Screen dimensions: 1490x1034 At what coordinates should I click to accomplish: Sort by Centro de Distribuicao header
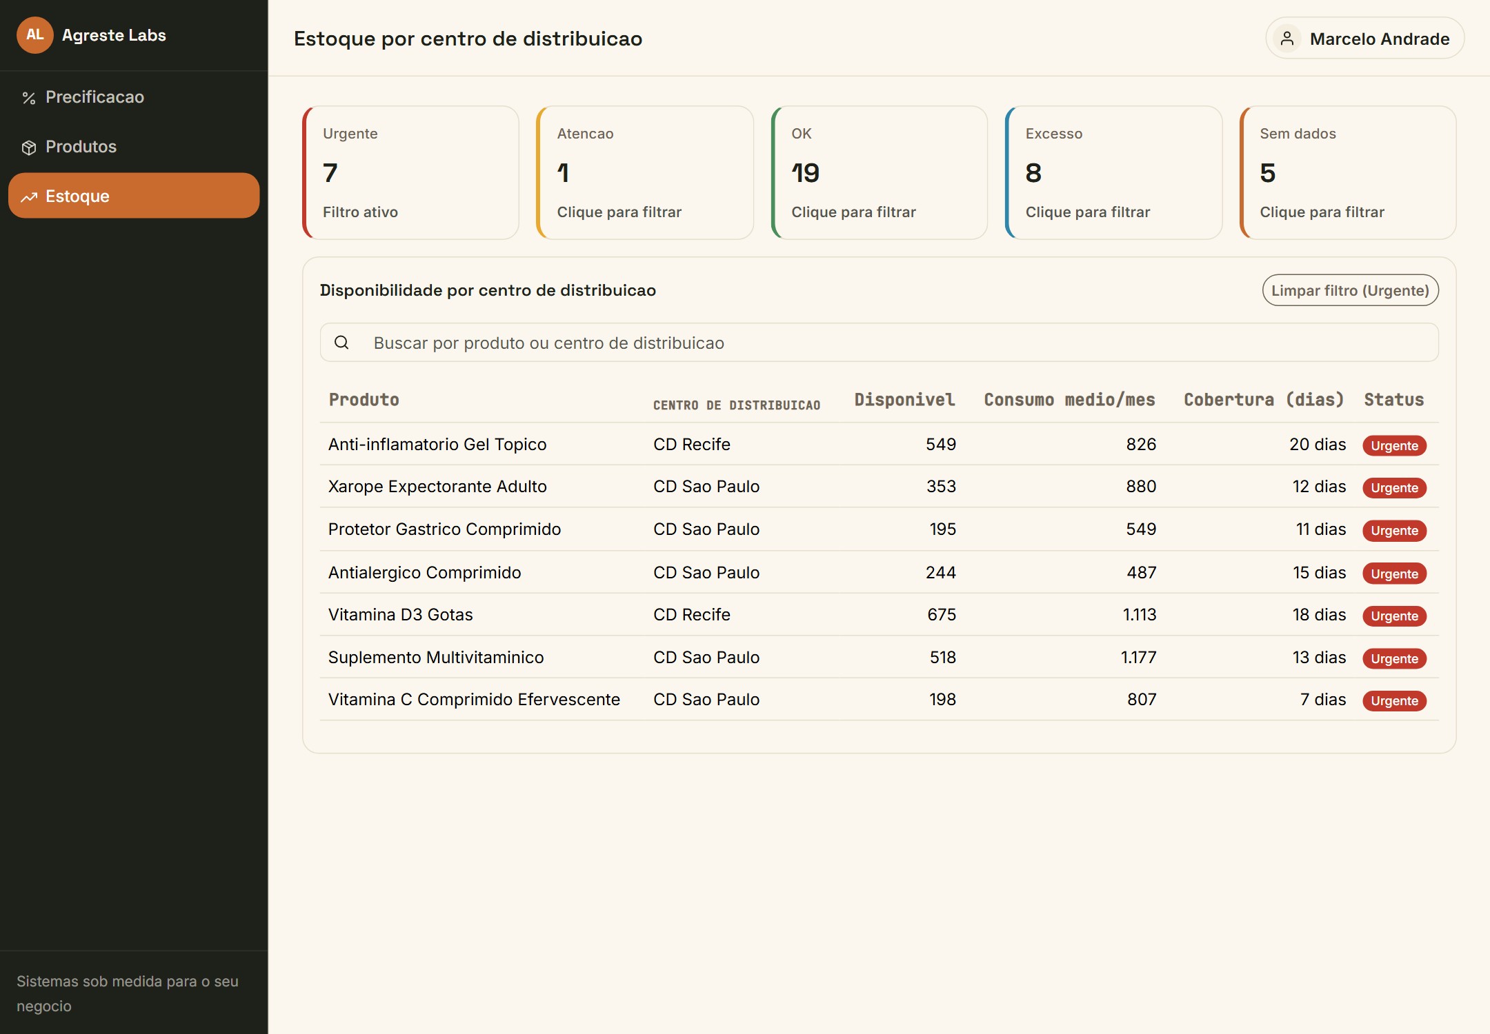(x=737, y=405)
